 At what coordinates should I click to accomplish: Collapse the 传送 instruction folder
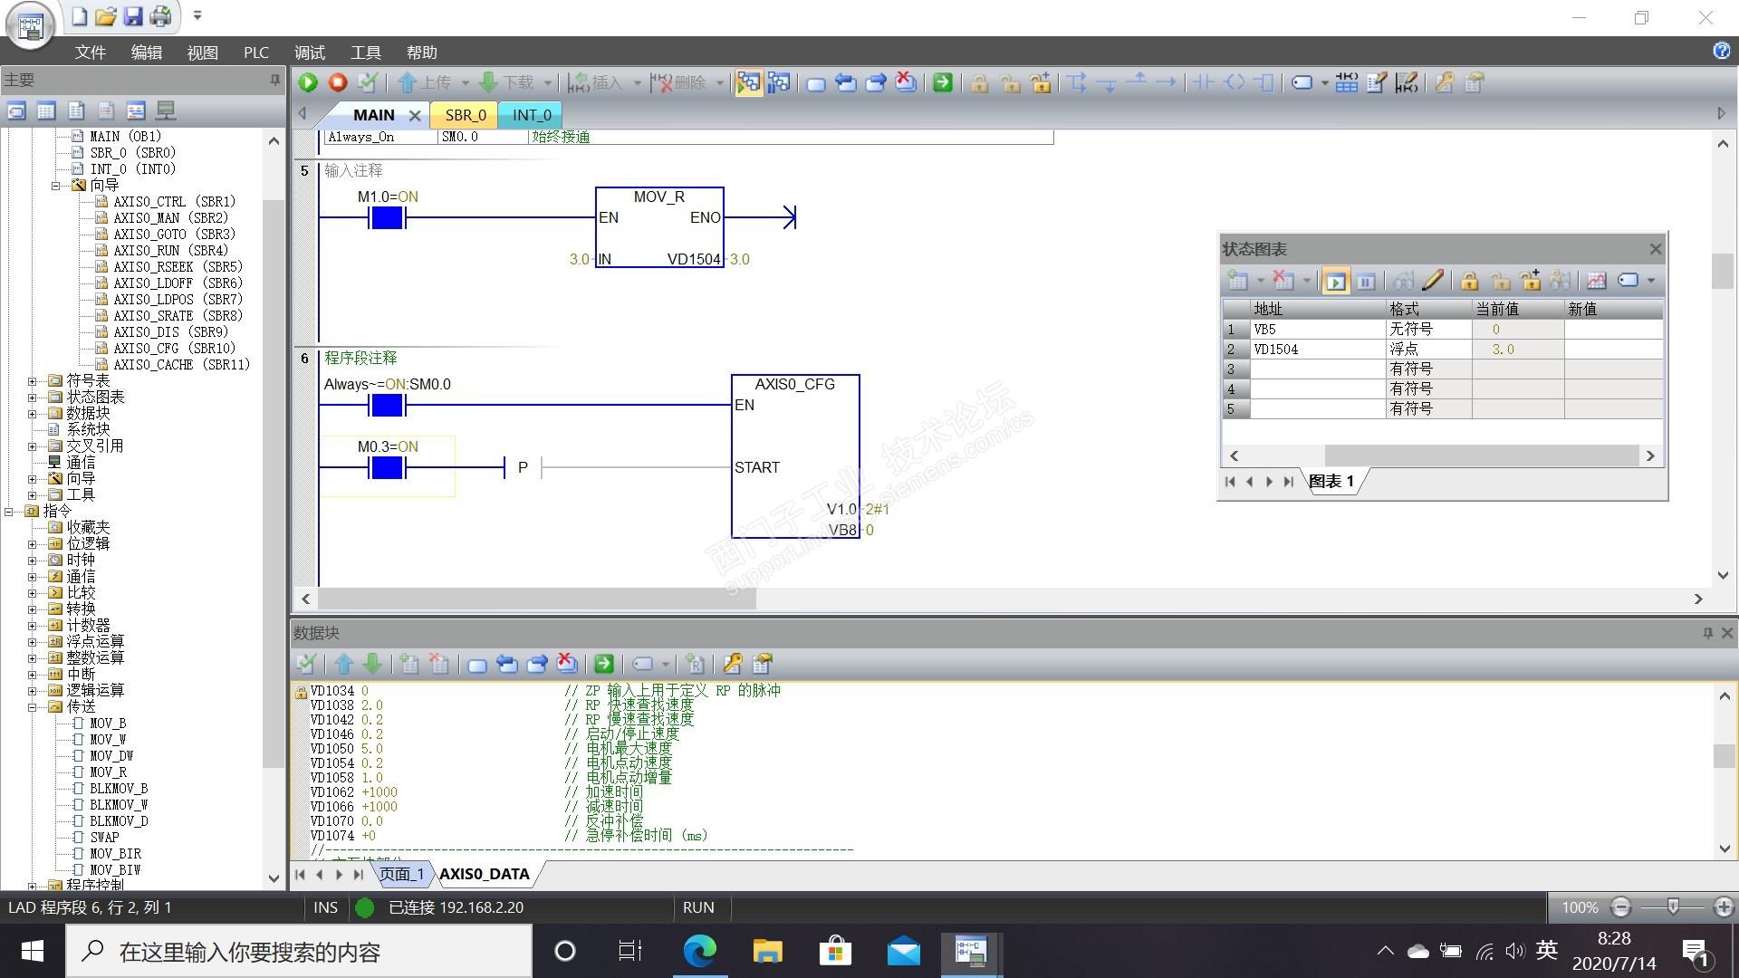point(33,706)
